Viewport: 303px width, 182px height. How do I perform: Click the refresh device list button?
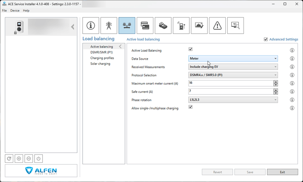(9, 159)
